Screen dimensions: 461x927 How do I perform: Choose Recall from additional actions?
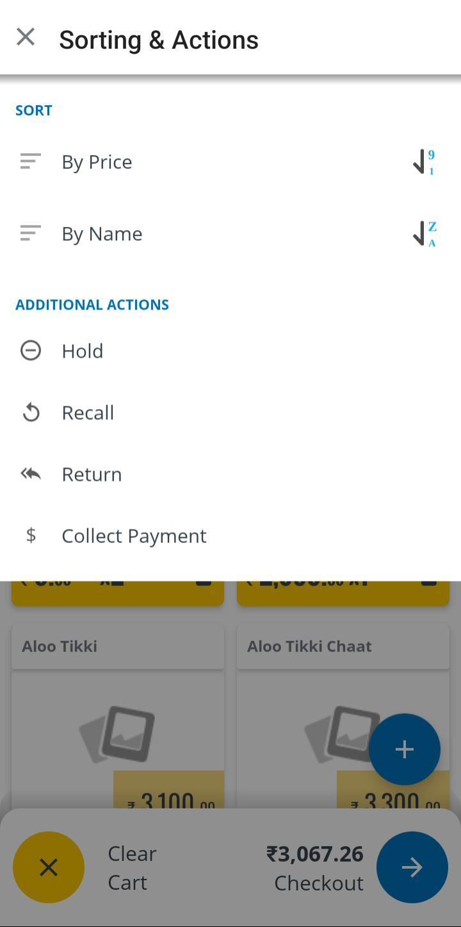[88, 413]
